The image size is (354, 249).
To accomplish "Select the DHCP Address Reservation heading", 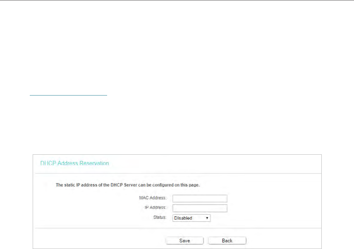I will 74,163.
